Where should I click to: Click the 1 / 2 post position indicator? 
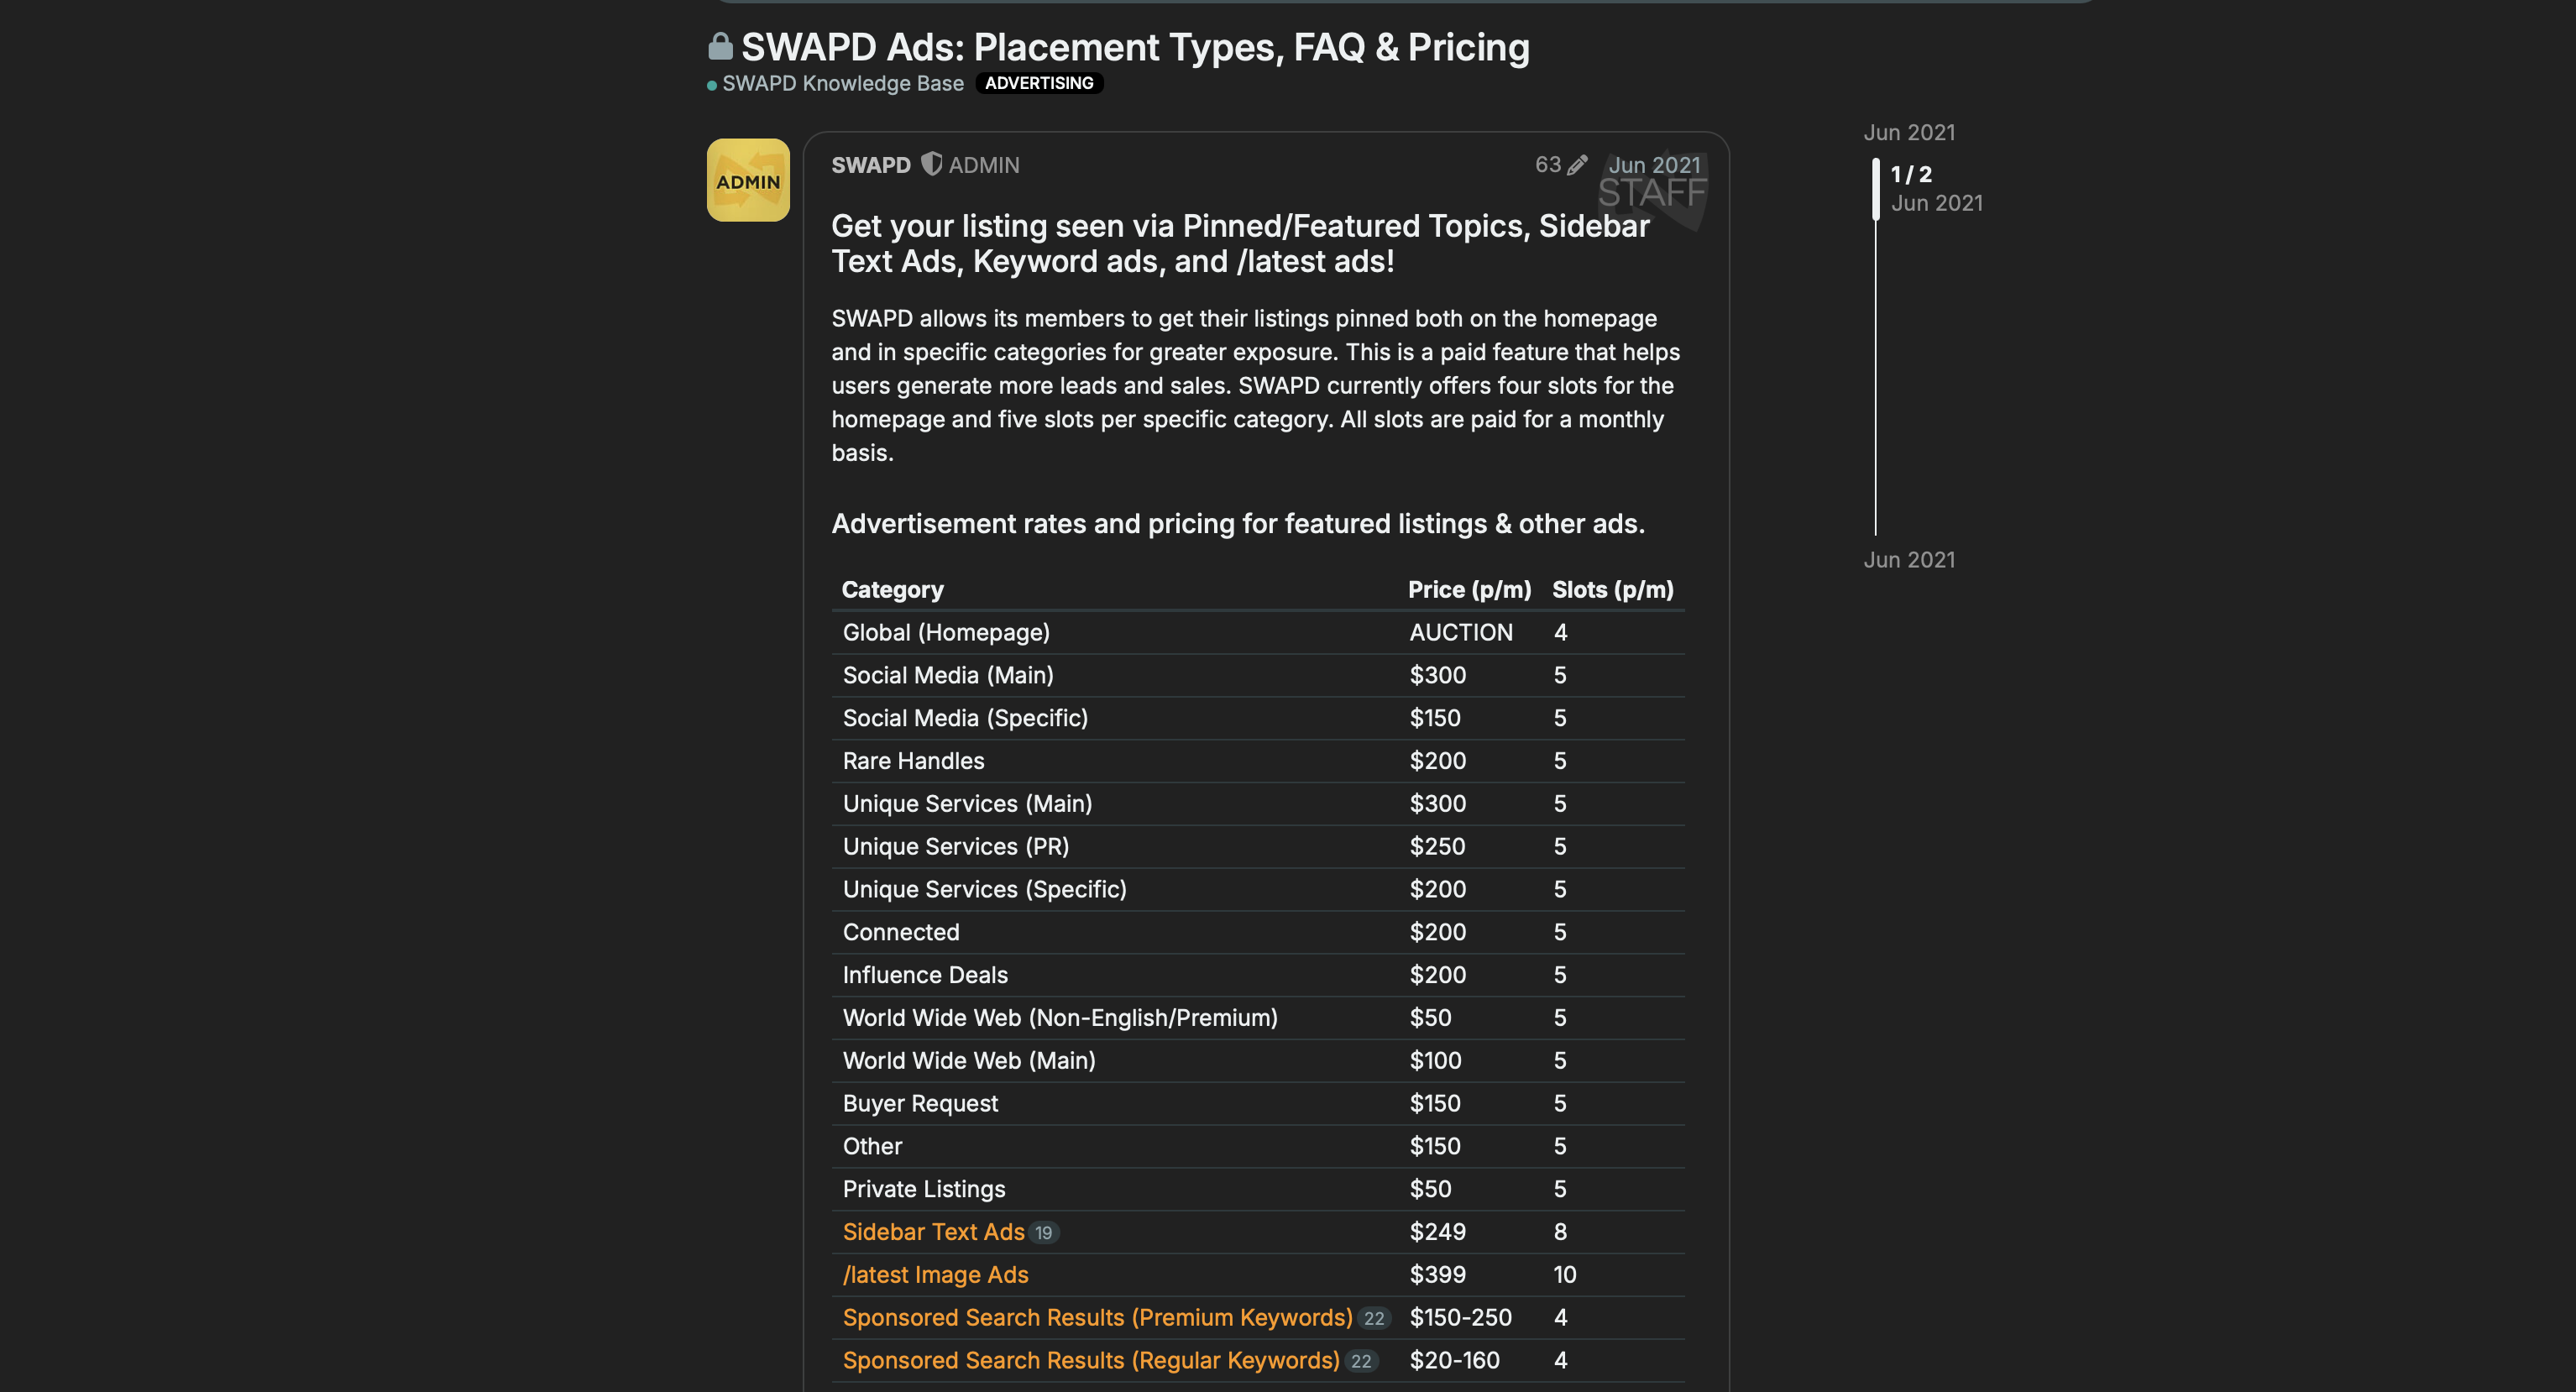click(x=1911, y=174)
